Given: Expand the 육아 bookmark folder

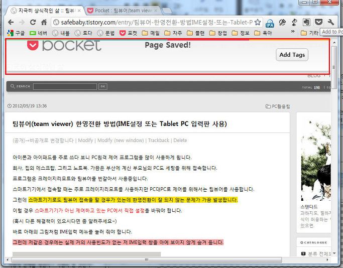Looking at the screenshot, I should 263,33.
